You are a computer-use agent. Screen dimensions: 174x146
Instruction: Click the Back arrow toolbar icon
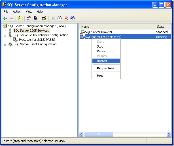[5, 18]
